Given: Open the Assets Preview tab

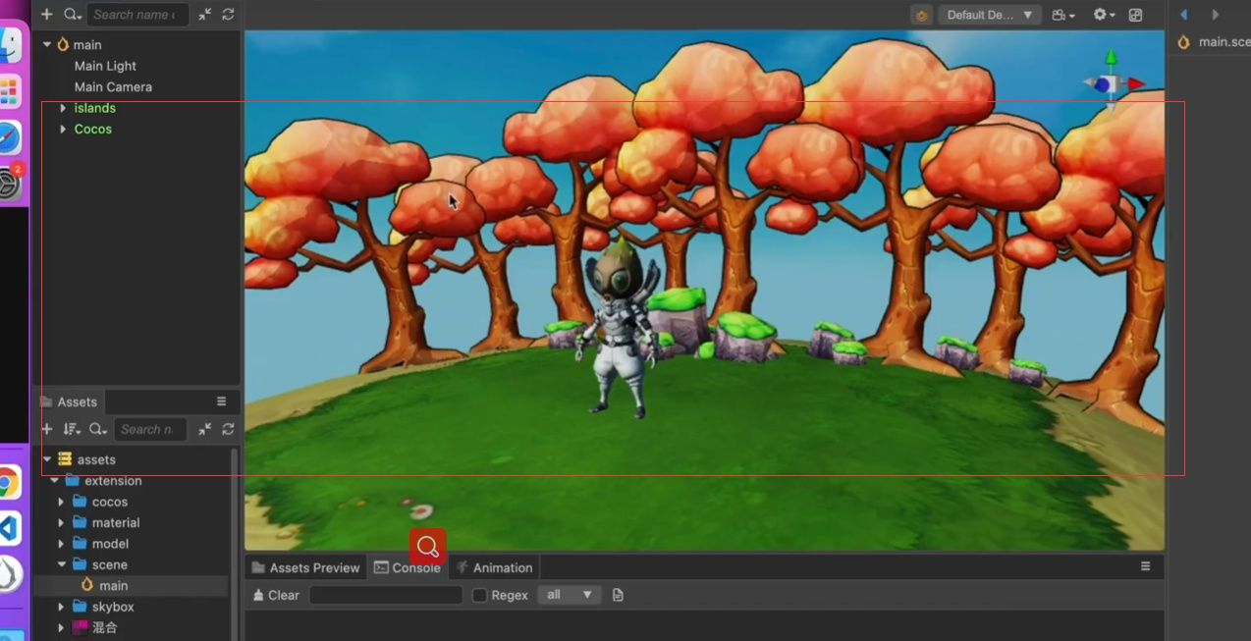Looking at the screenshot, I should pos(305,567).
